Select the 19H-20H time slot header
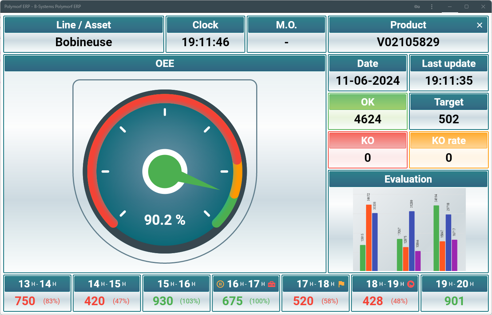This screenshot has height=315, width=492. (x=455, y=284)
